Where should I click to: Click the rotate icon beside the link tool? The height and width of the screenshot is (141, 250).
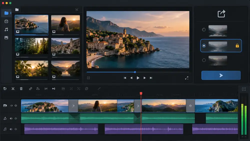click(38, 89)
